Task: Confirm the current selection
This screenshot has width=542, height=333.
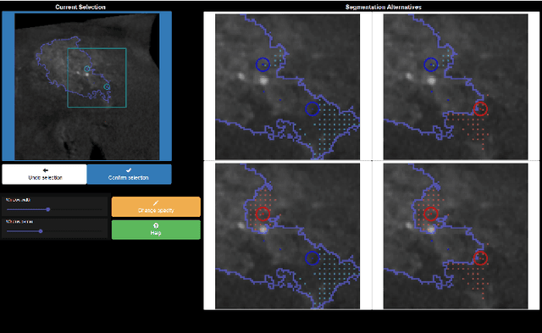Action: [x=129, y=175]
